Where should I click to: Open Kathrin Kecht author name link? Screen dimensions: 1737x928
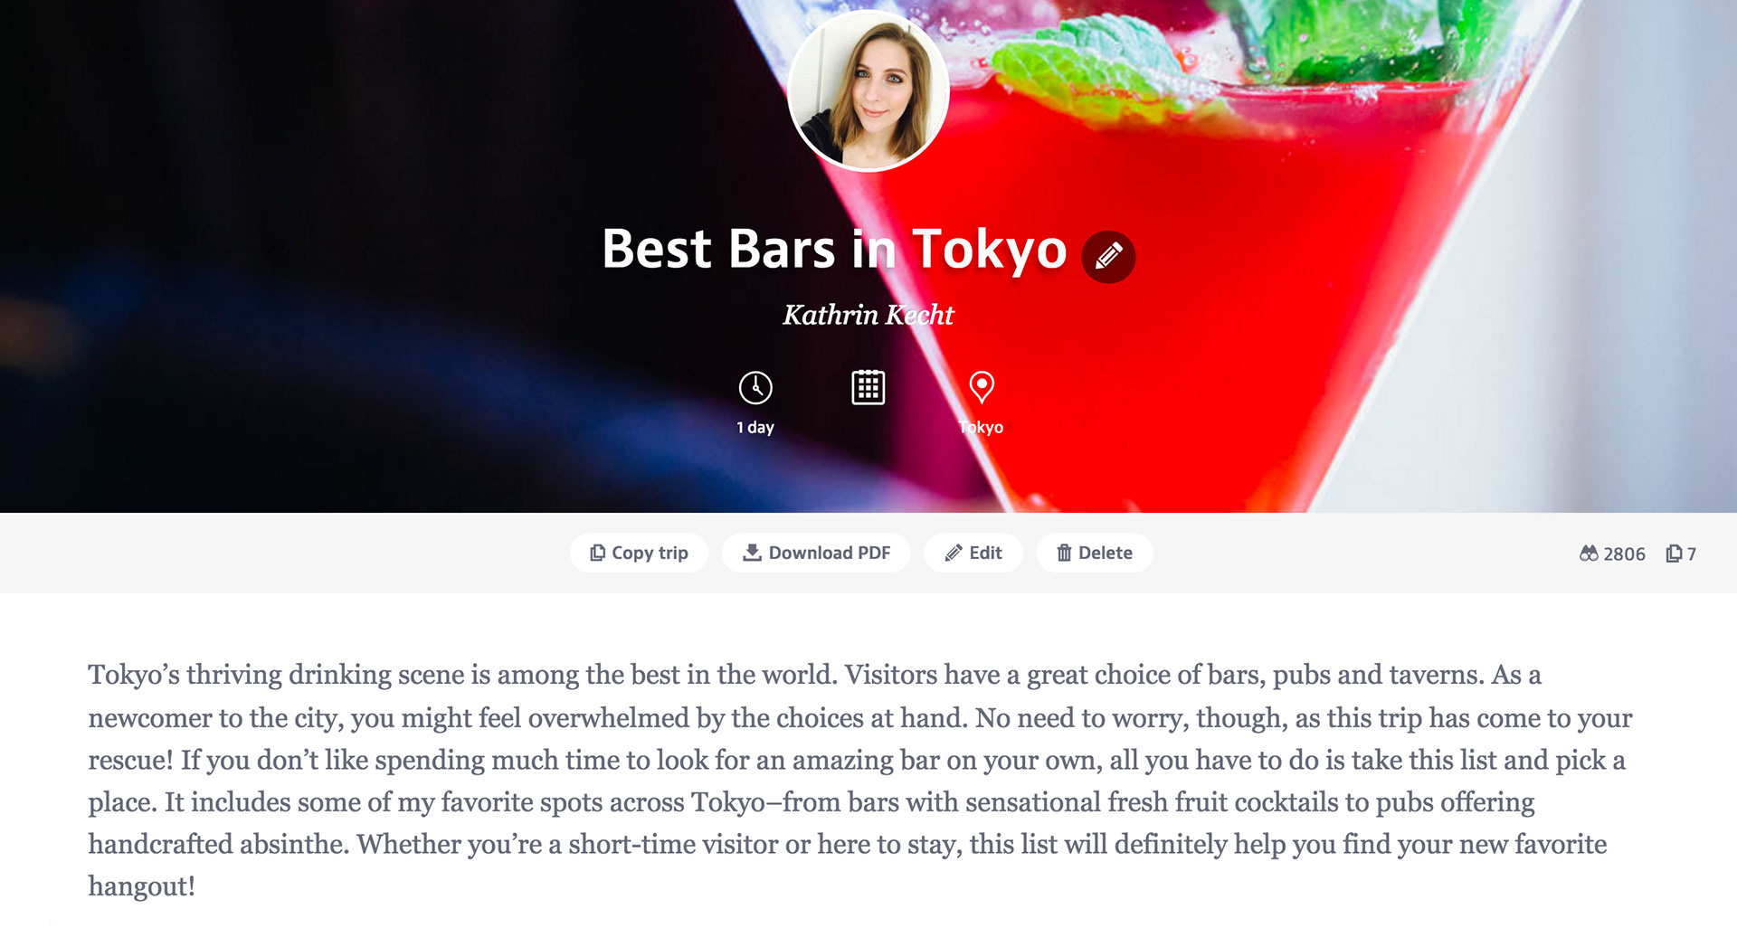[868, 315]
